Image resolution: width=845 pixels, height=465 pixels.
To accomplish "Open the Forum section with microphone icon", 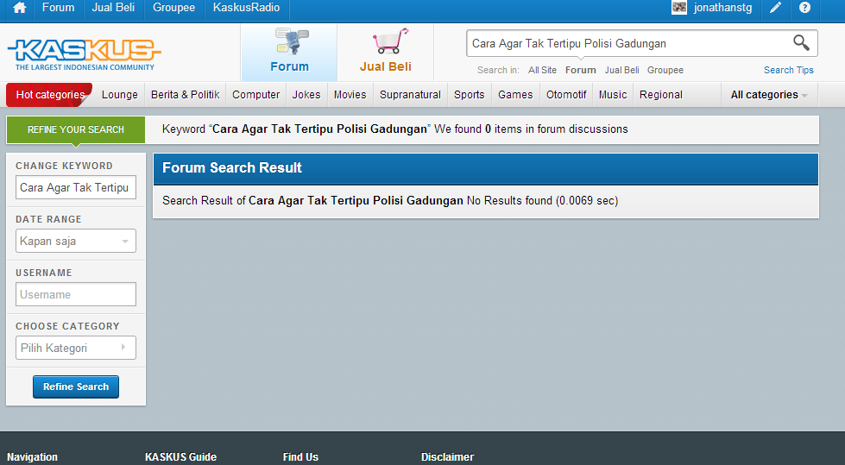I will point(289,52).
